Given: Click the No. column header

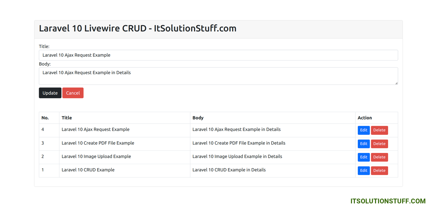Looking at the screenshot, I should (45, 118).
